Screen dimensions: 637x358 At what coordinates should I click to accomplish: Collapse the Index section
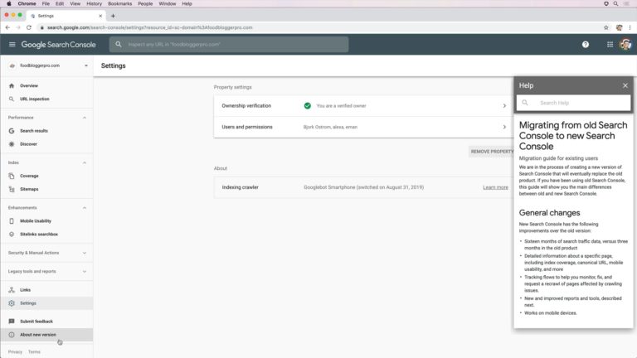[x=85, y=162]
